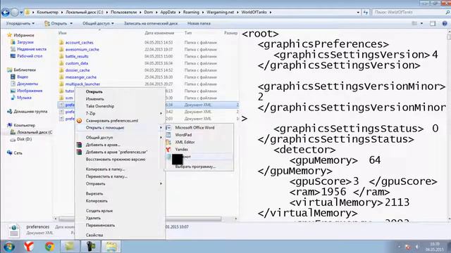
Task: Click the Открыть toolbar button
Action: [56, 23]
